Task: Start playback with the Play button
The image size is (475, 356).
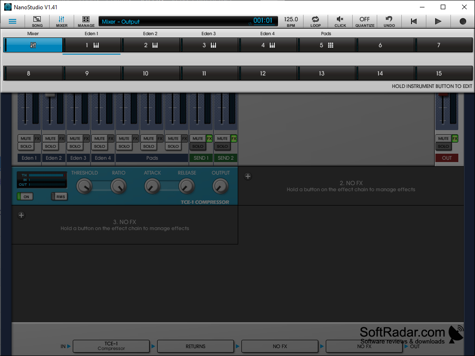Action: click(x=438, y=21)
